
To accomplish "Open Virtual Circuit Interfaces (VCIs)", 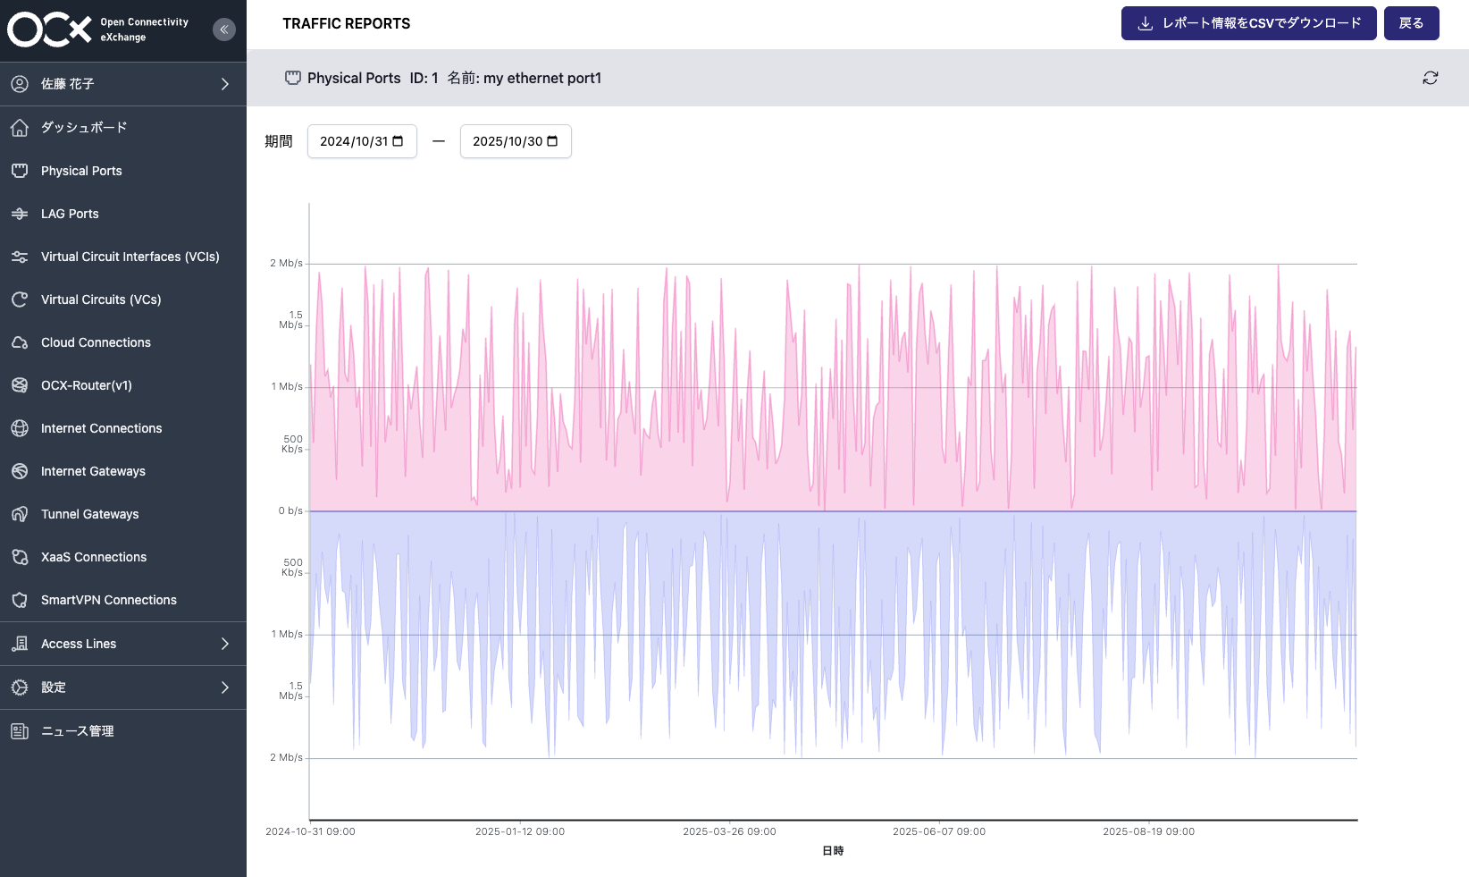I will [x=130, y=257].
